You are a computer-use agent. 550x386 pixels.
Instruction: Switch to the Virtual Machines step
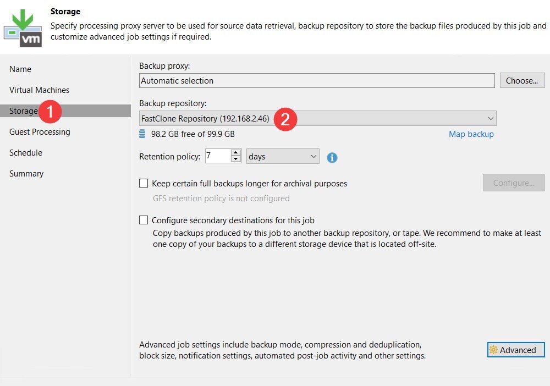pos(39,90)
